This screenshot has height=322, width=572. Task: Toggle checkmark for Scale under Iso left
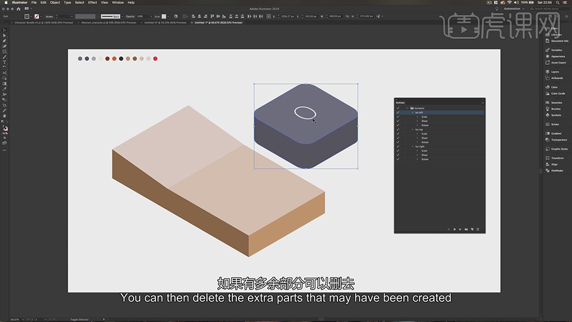coord(398,117)
